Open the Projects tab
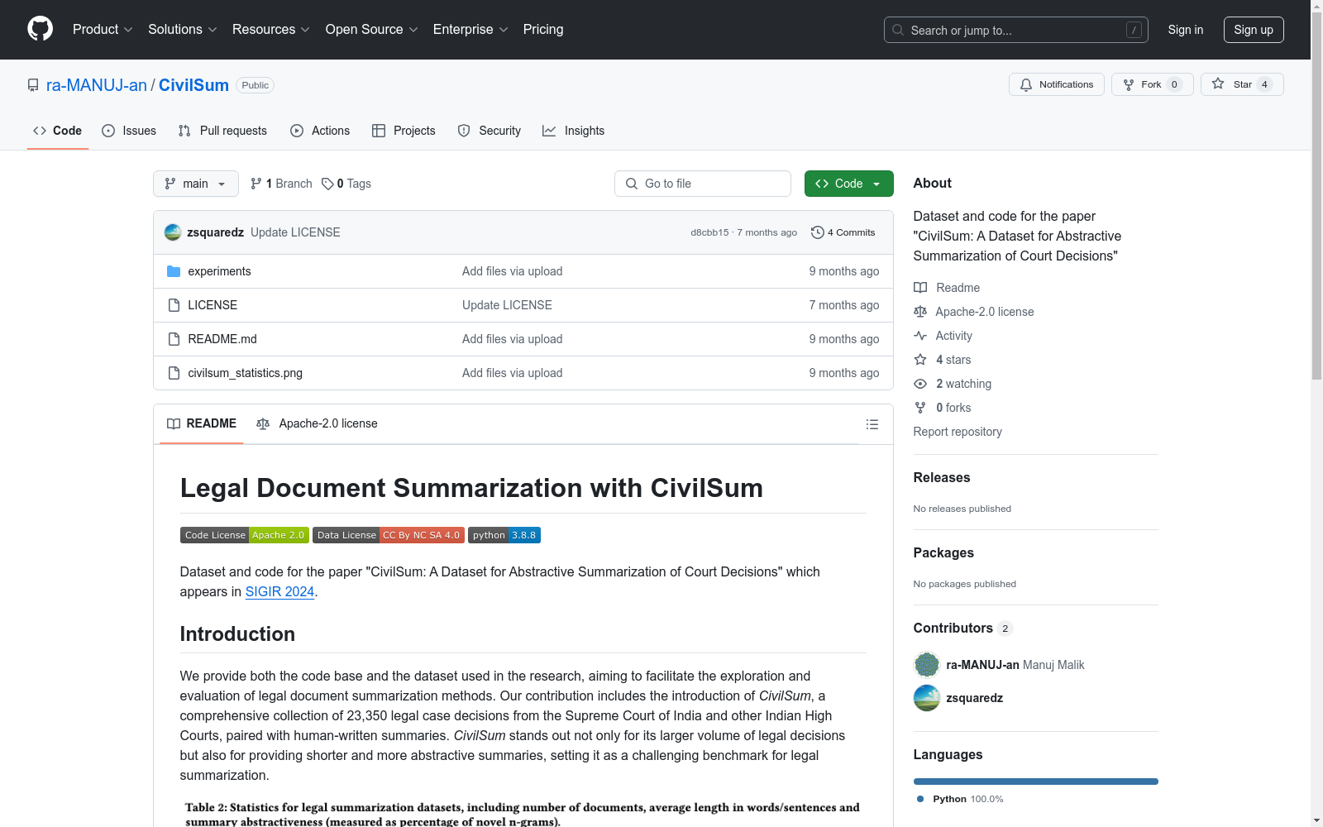 click(404, 131)
